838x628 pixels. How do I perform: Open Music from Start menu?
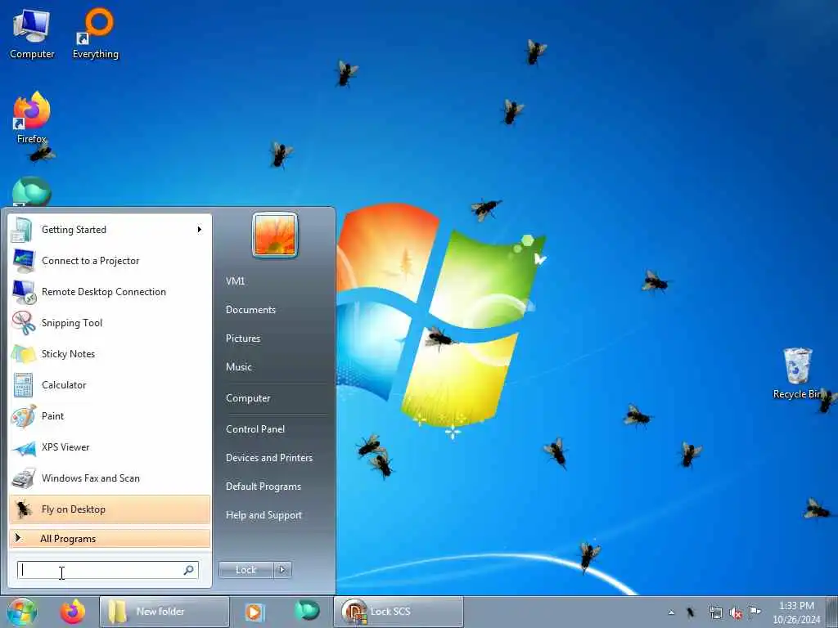coord(238,367)
